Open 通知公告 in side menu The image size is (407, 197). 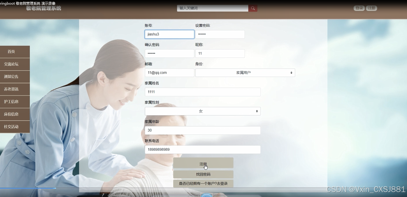point(15,77)
